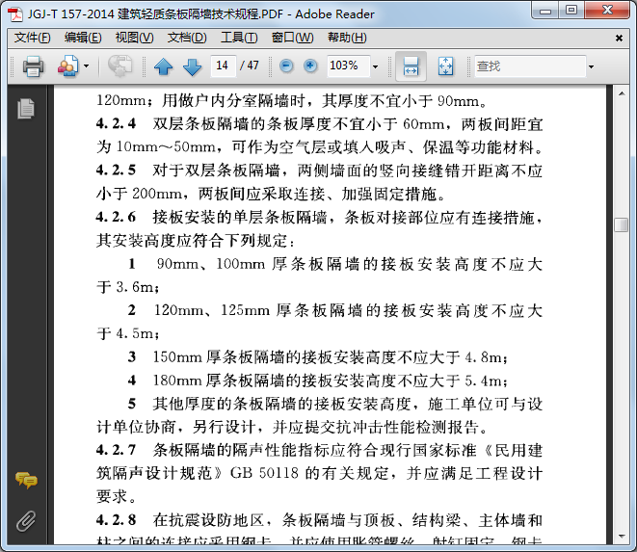
Task: Open the 编辑(E) menu
Action: coord(83,38)
